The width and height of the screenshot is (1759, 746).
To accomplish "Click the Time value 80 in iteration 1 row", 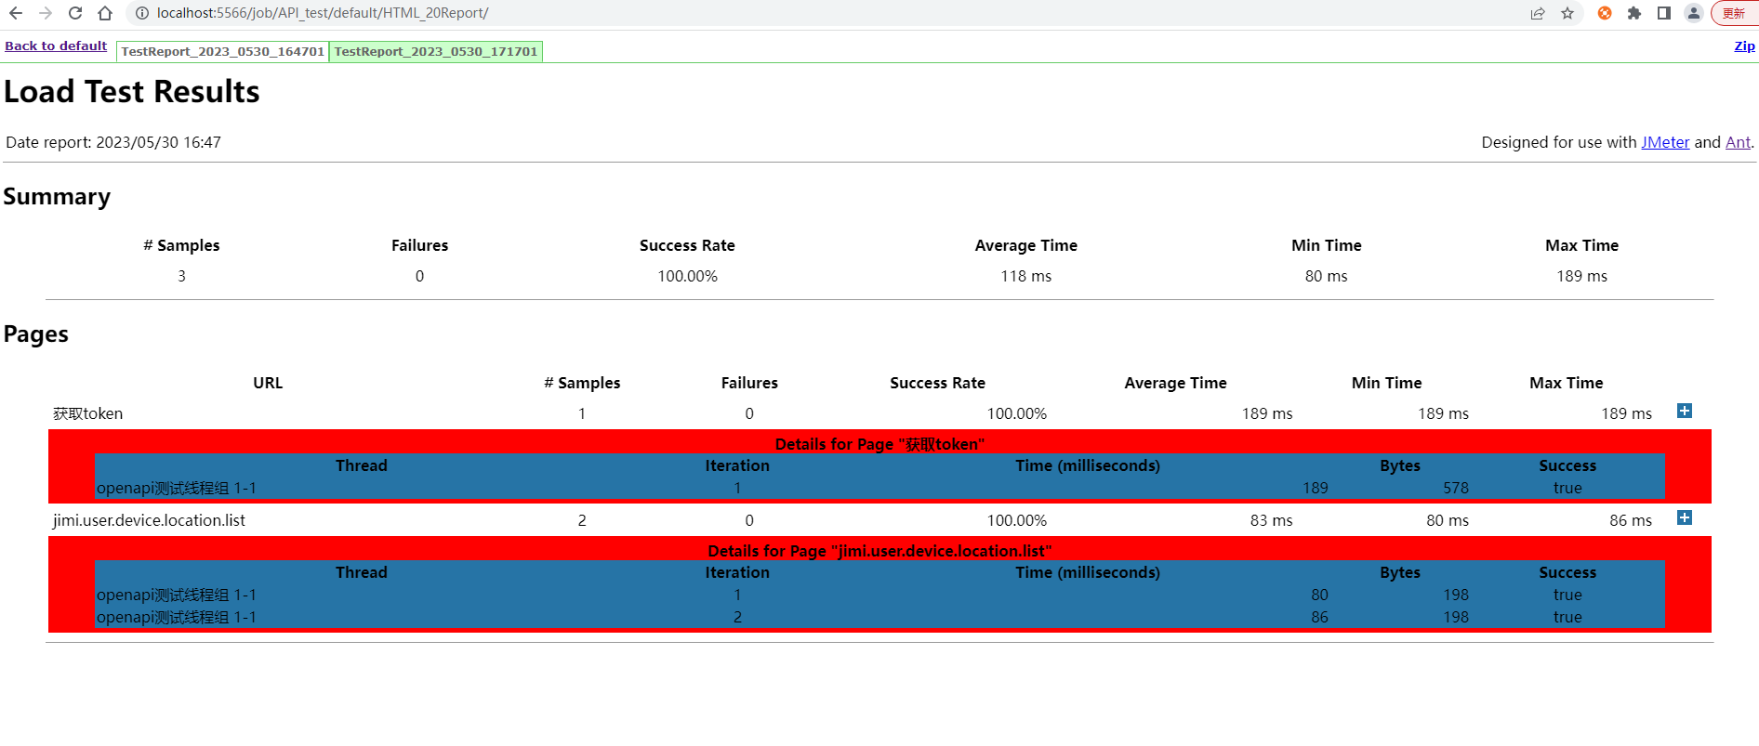I will point(1319,595).
